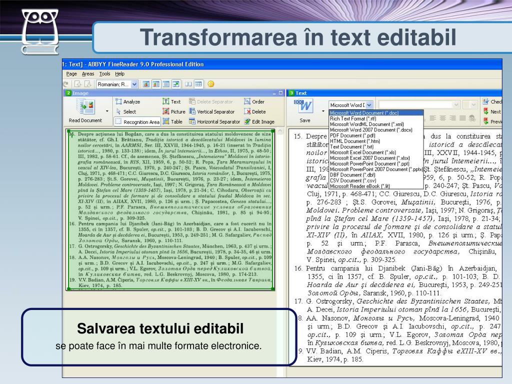Choose Microsoft Word 2007 Document (*.docx)
The height and width of the screenshot is (384, 512).
click(x=376, y=130)
